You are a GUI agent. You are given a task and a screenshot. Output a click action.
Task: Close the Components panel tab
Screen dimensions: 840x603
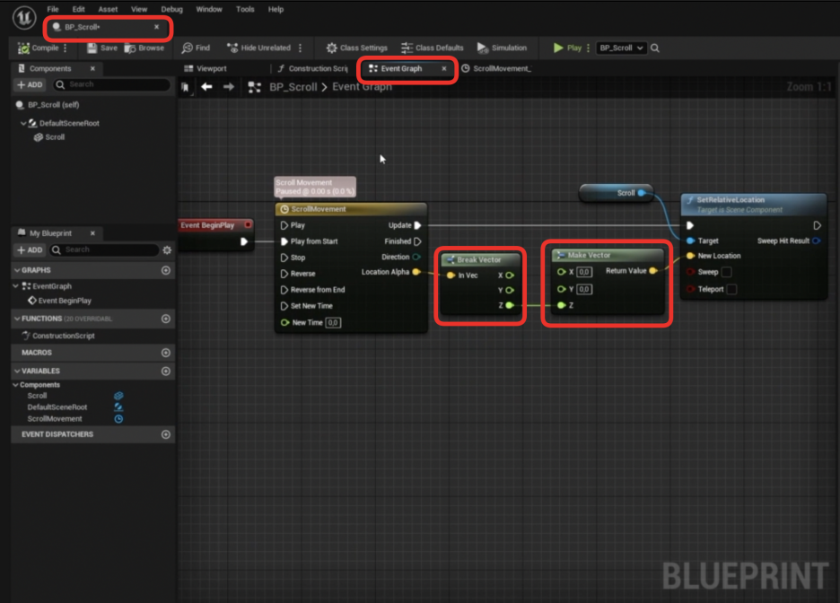pos(92,68)
